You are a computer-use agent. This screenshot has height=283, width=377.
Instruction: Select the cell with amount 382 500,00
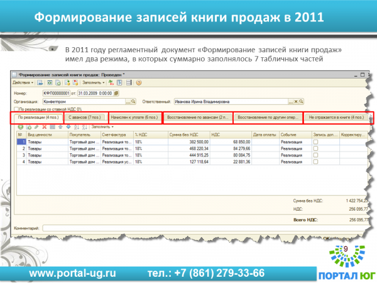[189, 142]
